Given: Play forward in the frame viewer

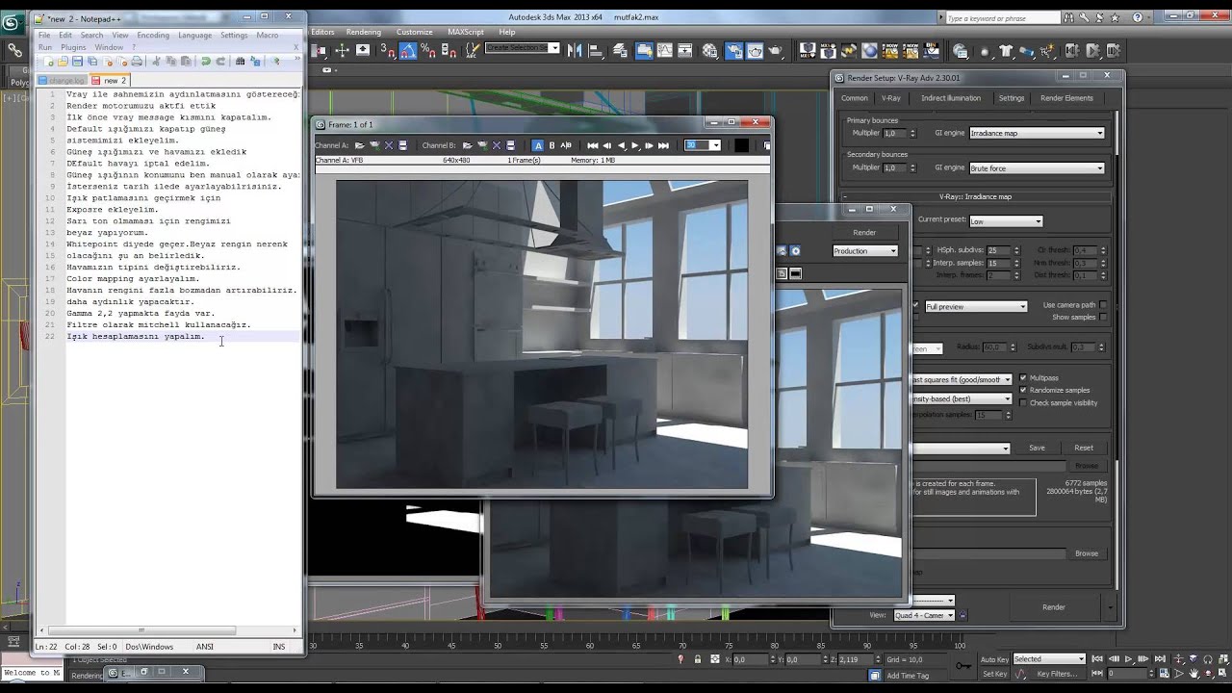Looking at the screenshot, I should (635, 145).
